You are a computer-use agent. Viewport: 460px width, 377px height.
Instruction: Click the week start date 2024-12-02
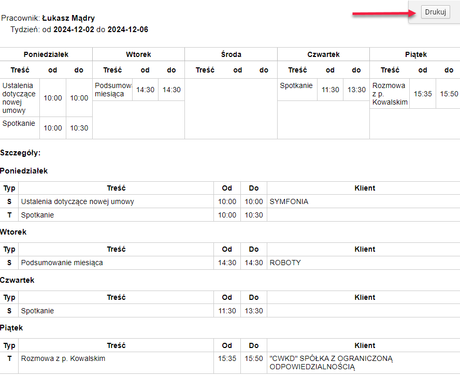(x=74, y=30)
